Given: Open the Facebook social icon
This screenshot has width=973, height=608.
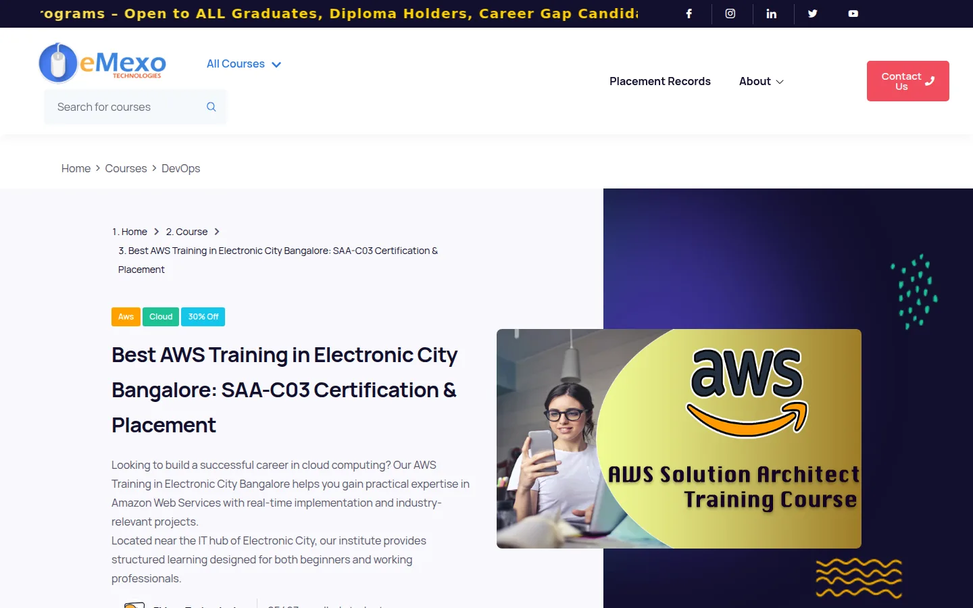Looking at the screenshot, I should [689, 14].
